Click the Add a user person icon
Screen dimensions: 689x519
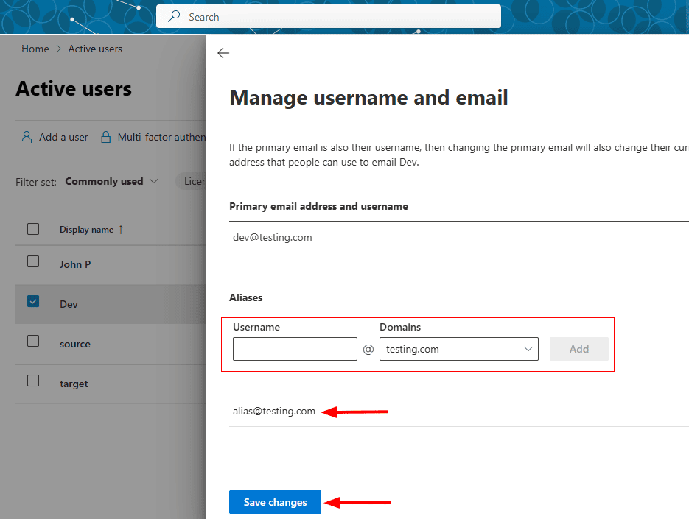point(27,137)
